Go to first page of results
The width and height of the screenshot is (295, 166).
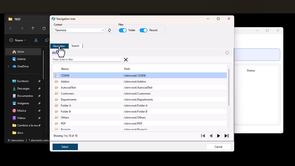point(203,136)
